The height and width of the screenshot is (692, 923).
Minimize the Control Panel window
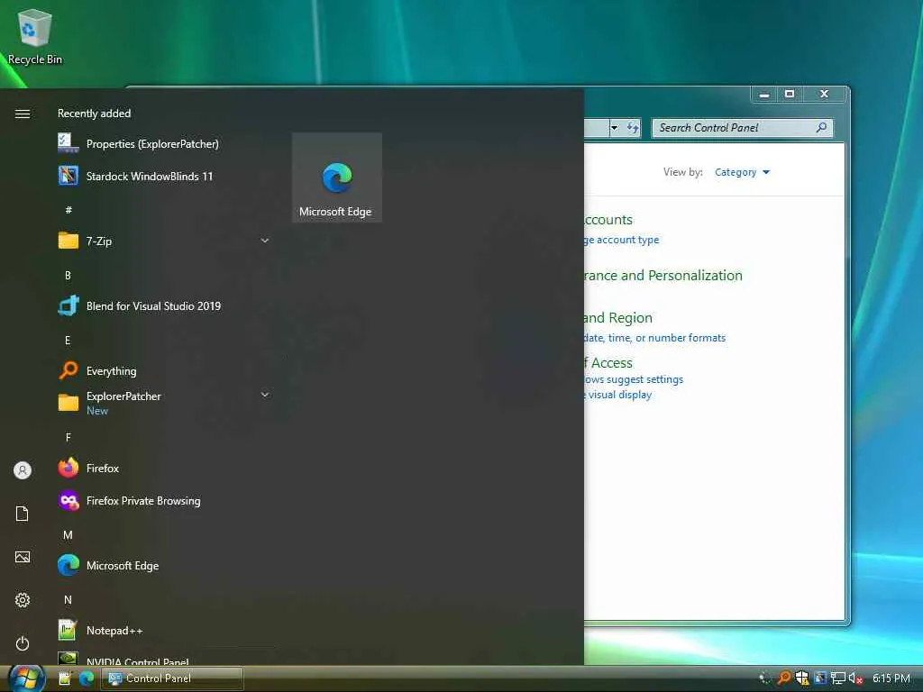[764, 94]
